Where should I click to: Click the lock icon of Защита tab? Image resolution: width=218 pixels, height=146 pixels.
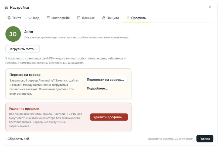[104, 18]
